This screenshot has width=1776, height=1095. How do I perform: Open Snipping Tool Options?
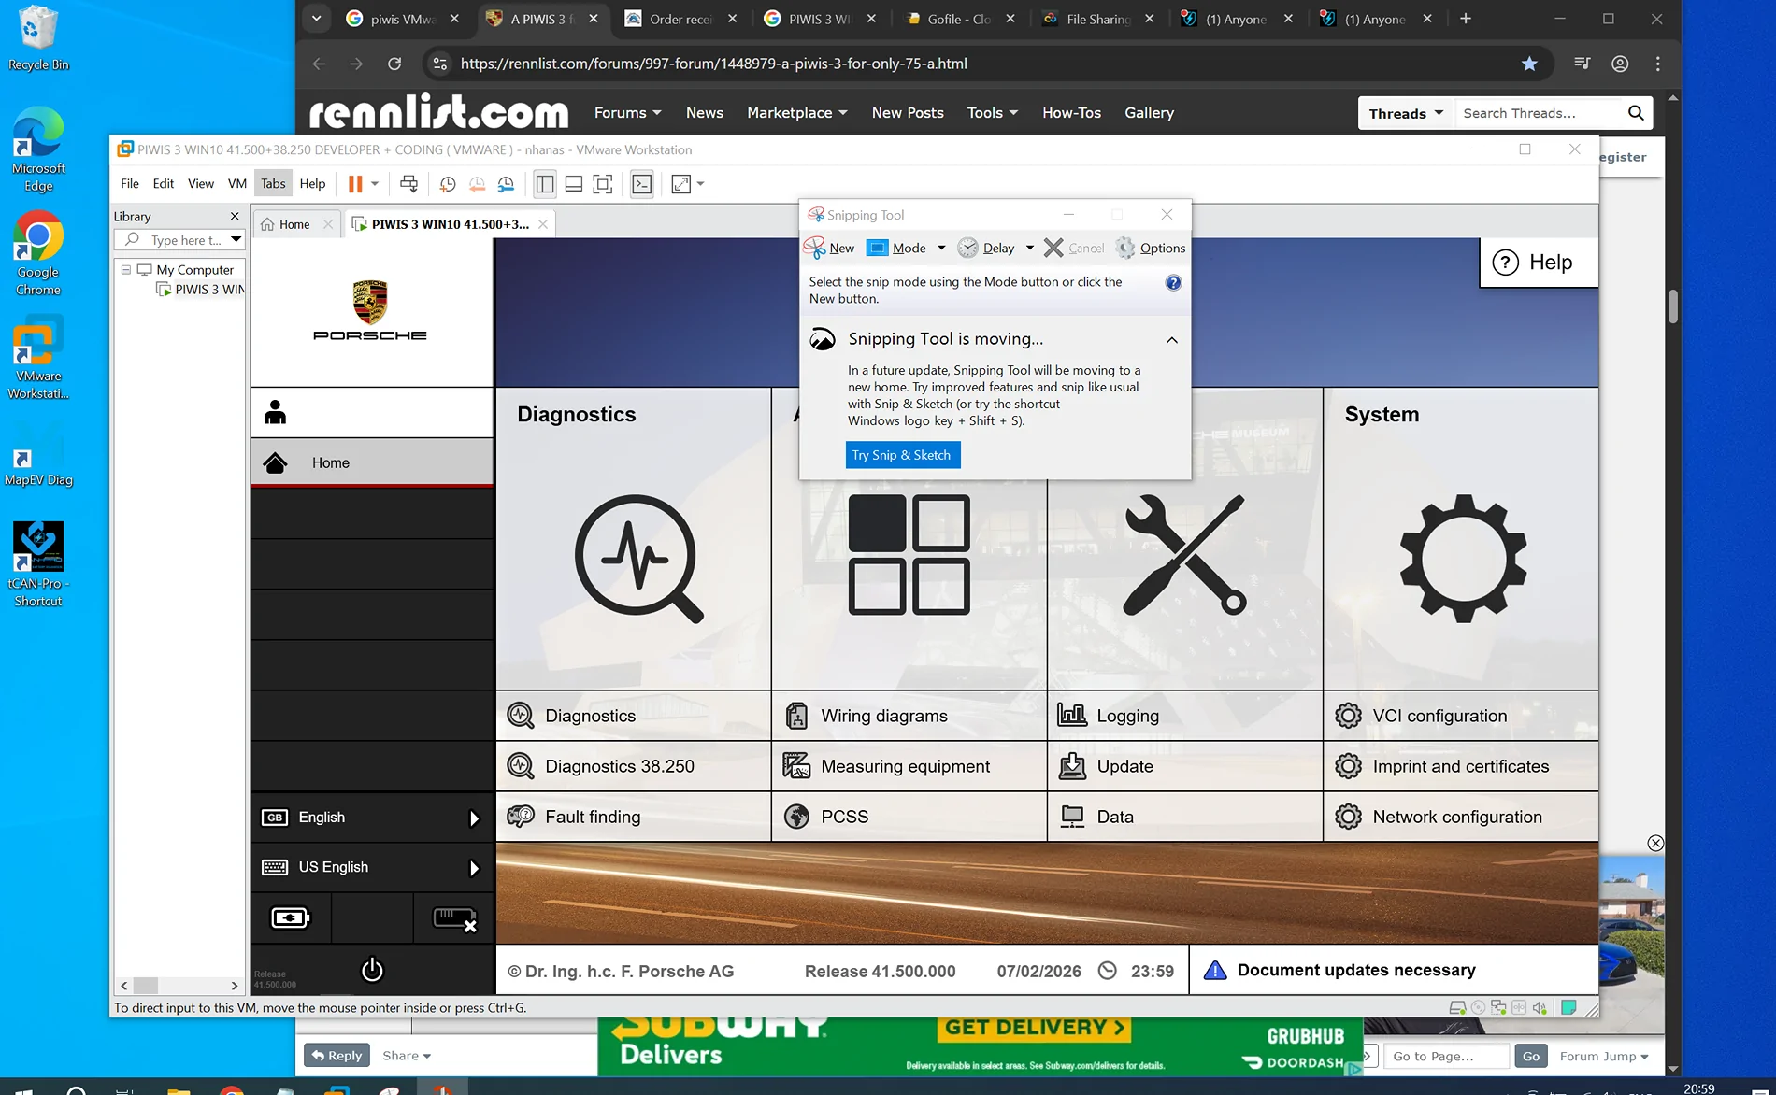tap(1151, 248)
